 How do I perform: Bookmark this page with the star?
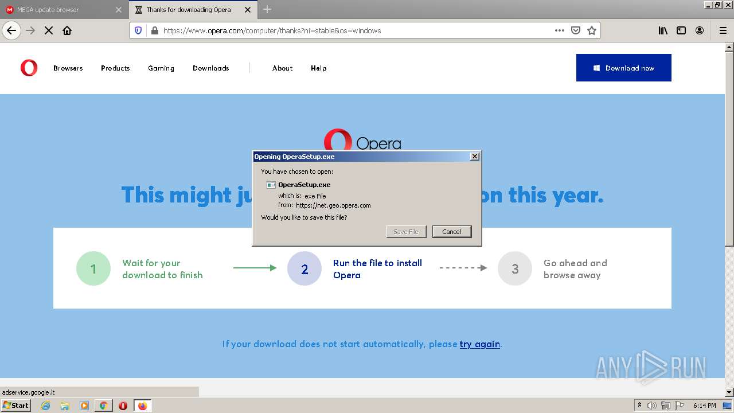tap(592, 30)
